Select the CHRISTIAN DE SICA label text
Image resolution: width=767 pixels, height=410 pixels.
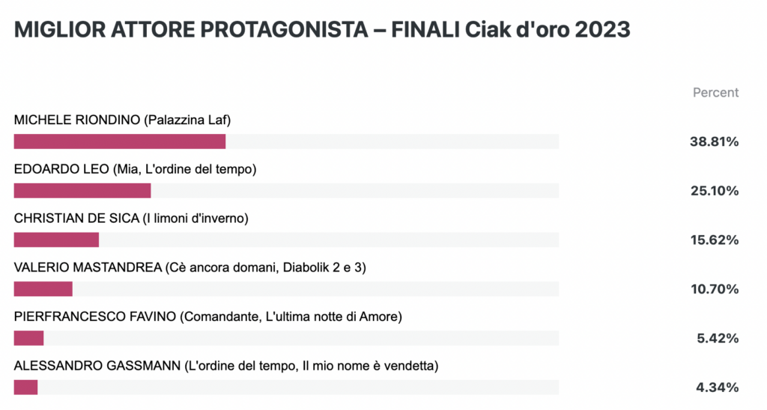click(131, 218)
